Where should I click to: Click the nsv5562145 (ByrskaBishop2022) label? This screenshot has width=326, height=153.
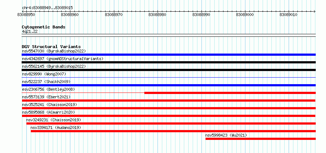pyautogui.click(x=54, y=66)
